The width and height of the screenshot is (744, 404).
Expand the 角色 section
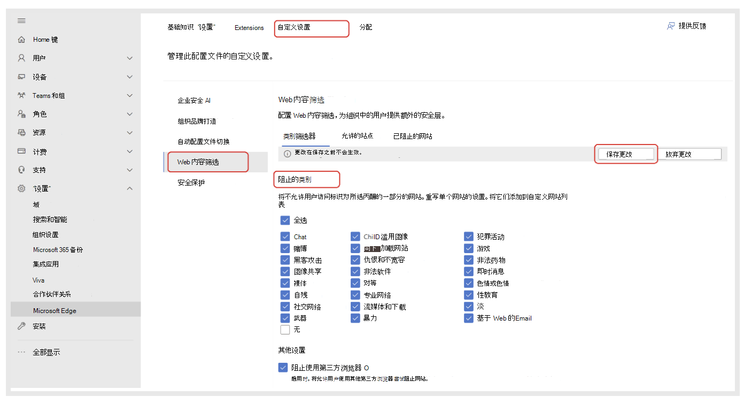129,113
